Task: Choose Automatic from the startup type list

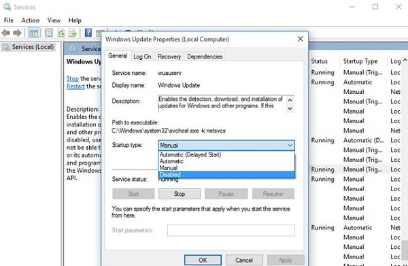Action: [x=226, y=161]
